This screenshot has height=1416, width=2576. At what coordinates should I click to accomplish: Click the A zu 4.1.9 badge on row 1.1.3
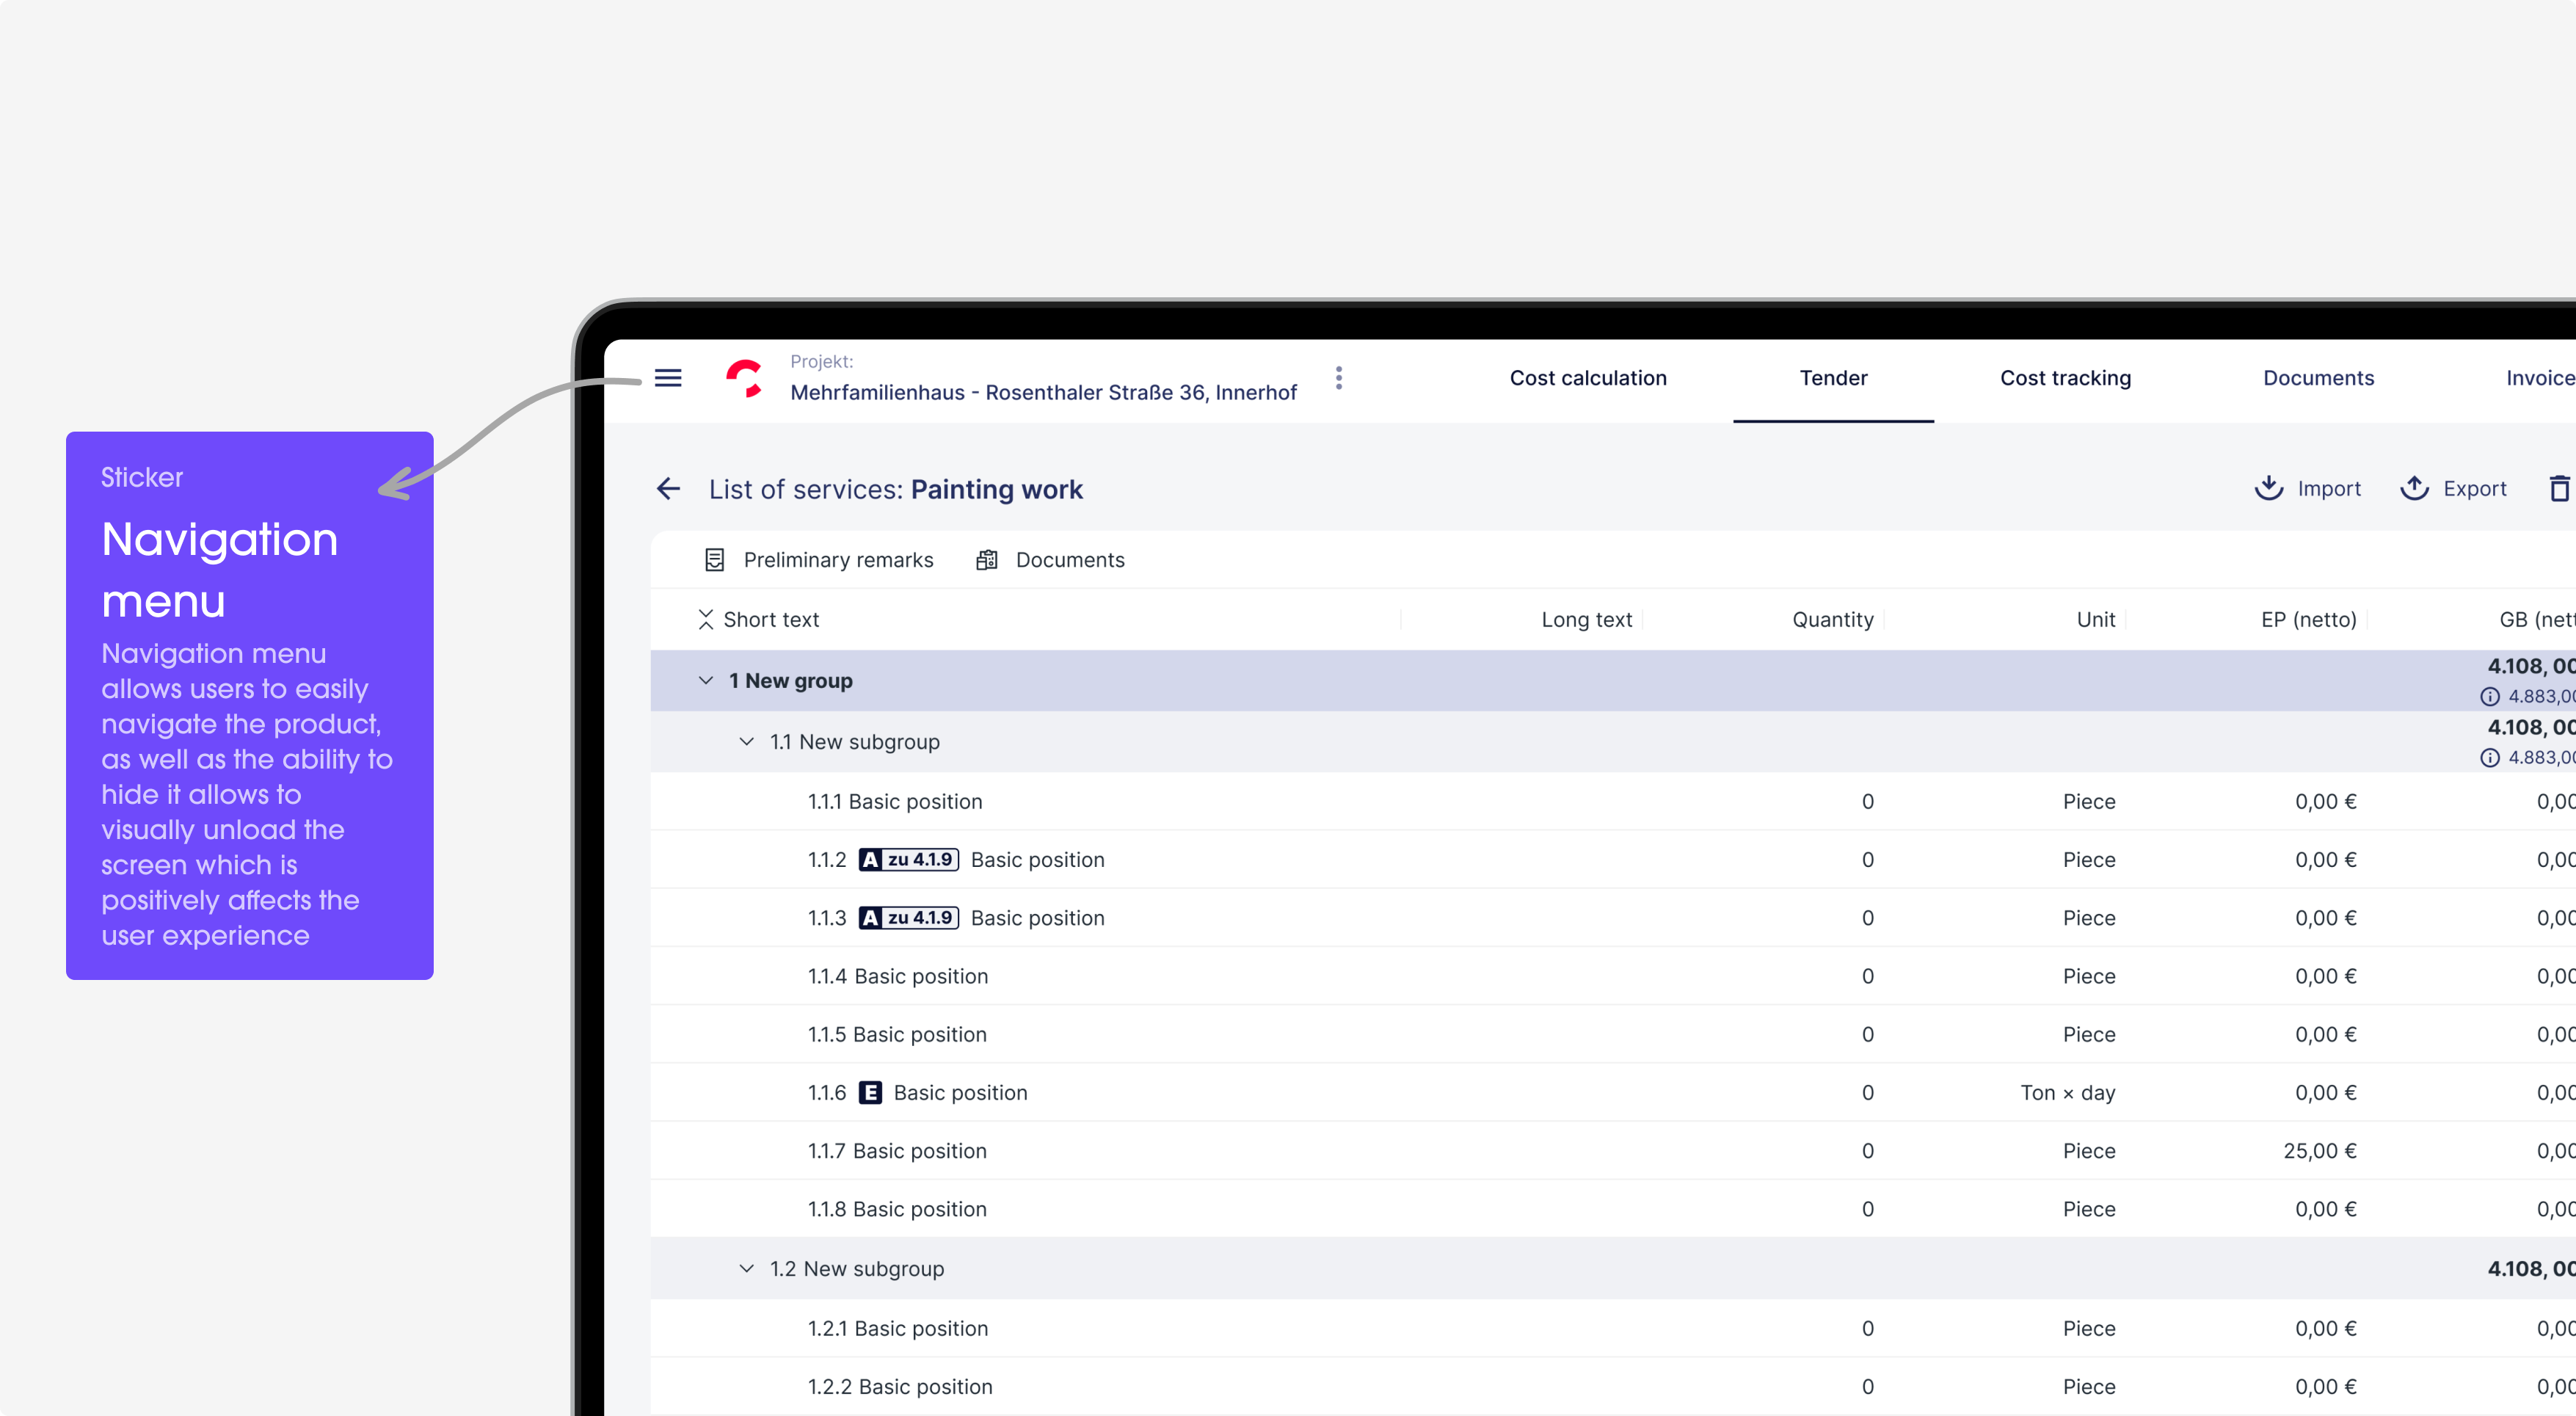[909, 918]
